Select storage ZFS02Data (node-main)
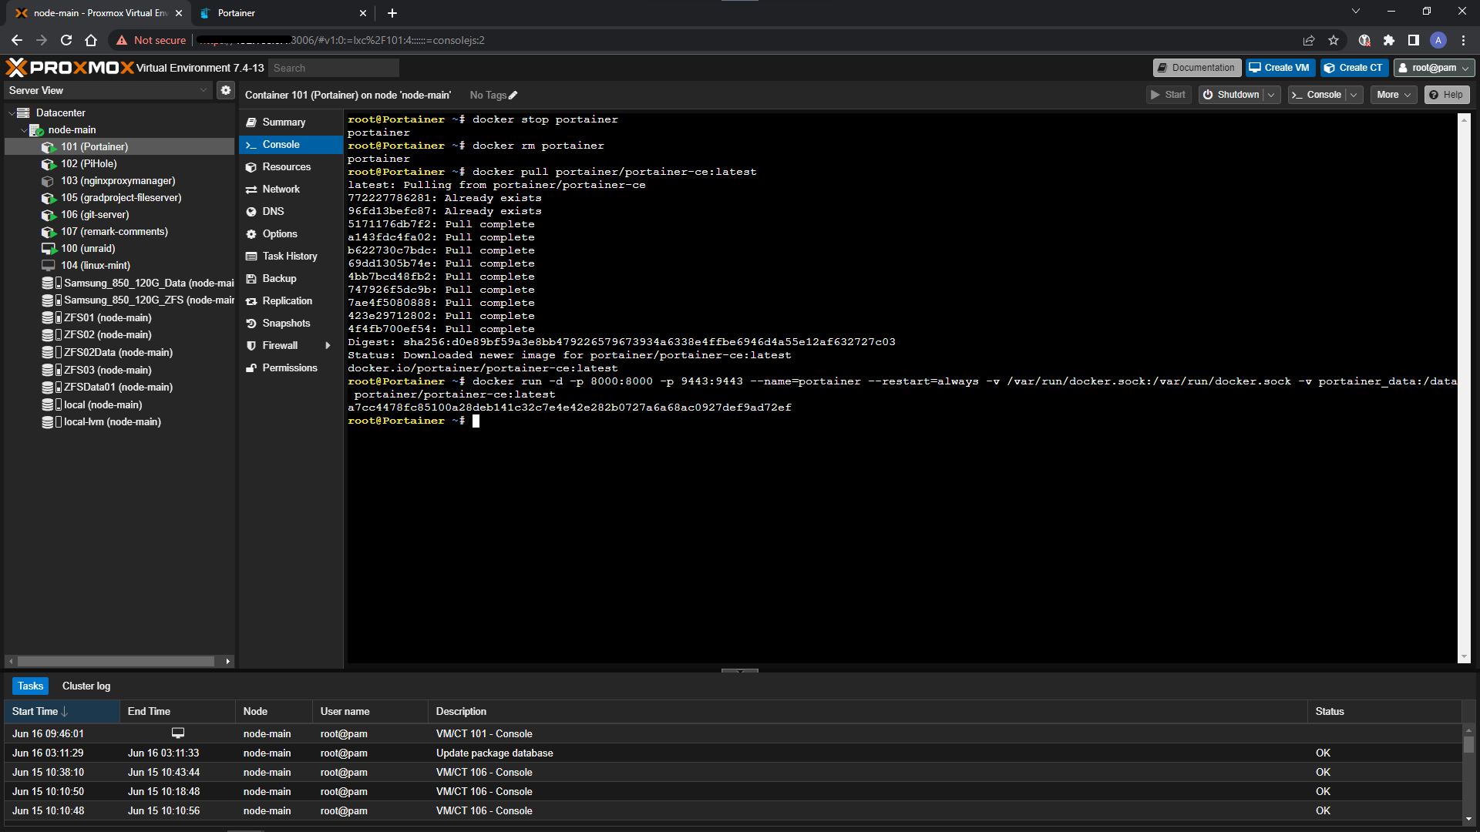The width and height of the screenshot is (1480, 832). (118, 352)
